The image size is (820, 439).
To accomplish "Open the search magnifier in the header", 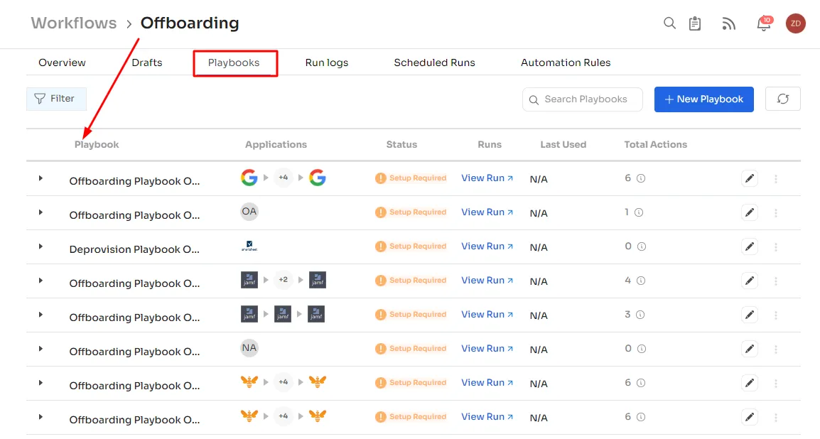I will click(669, 23).
